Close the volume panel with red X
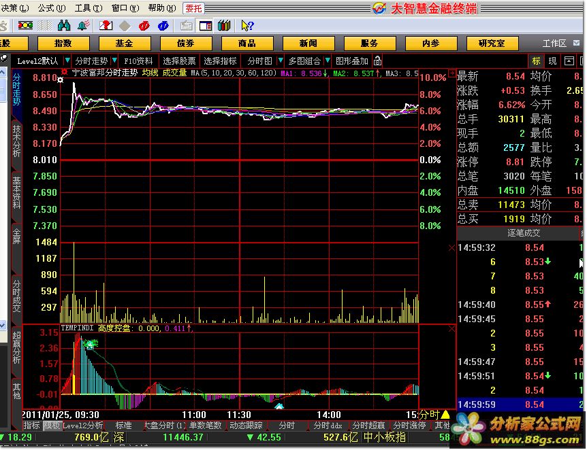Screen dimensions: 587x450 coord(451,248)
